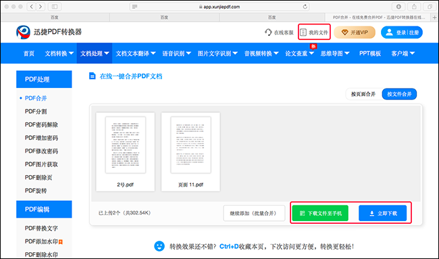Click the document icon beside 我的文件
The image size is (439, 259).
pyautogui.click(x=303, y=32)
